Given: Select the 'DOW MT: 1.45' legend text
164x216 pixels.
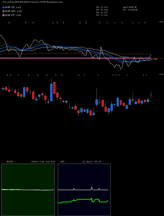Looking at the screenshot, I should click(13, 11).
